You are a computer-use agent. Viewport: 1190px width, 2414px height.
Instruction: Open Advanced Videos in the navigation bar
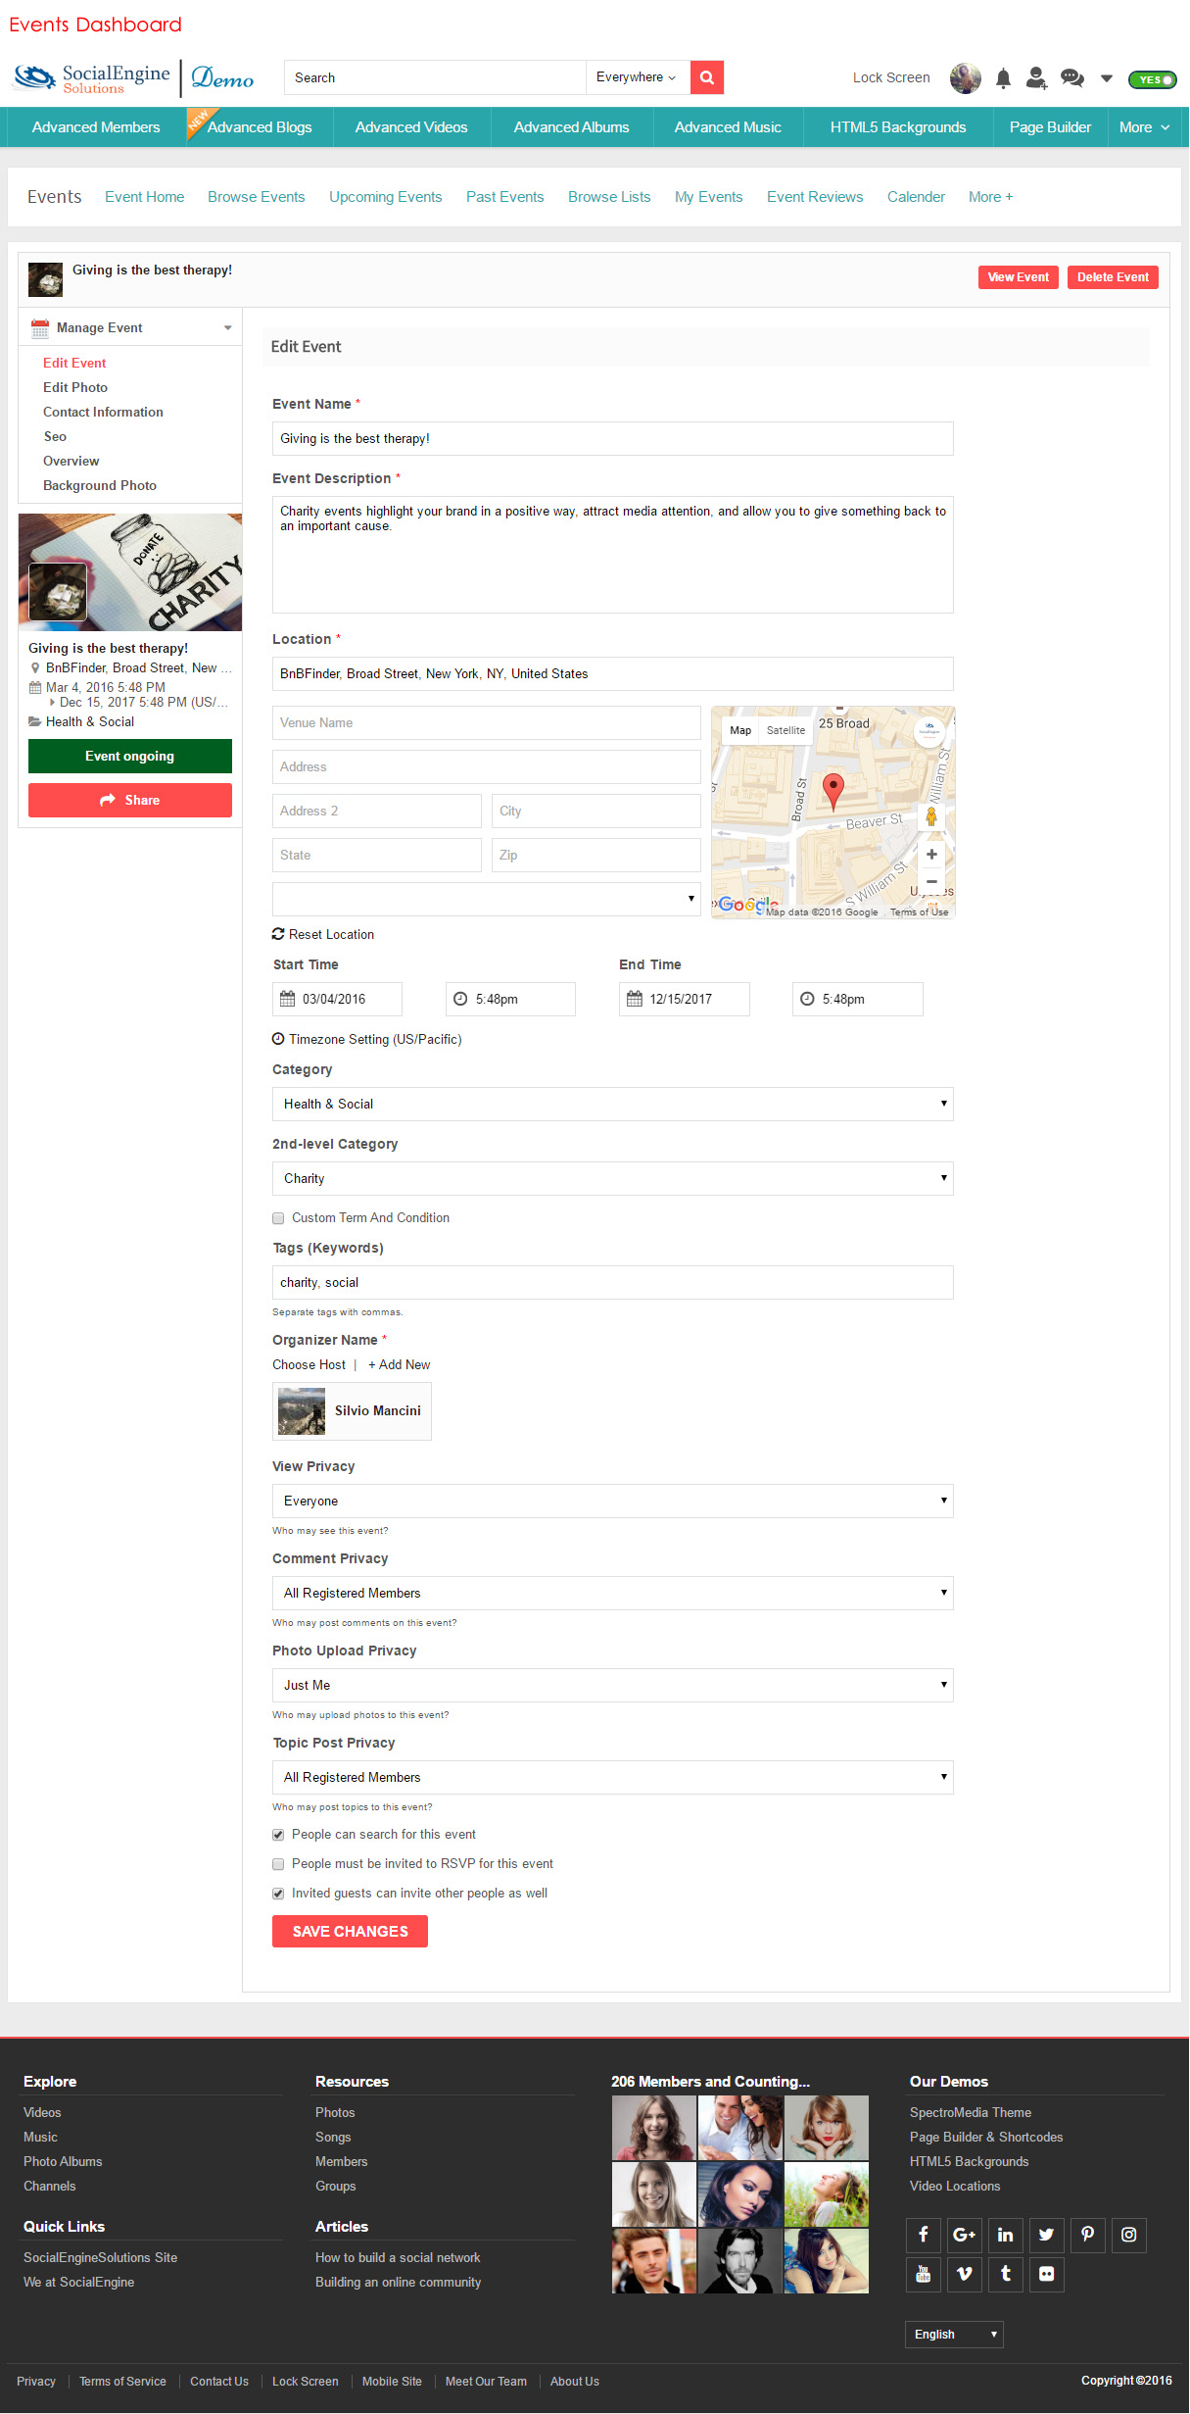coord(411,127)
